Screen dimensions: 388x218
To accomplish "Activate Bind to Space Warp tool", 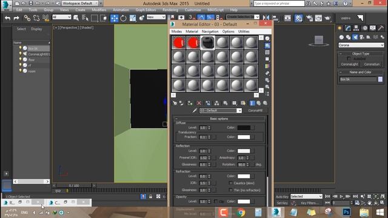I will (45, 18).
